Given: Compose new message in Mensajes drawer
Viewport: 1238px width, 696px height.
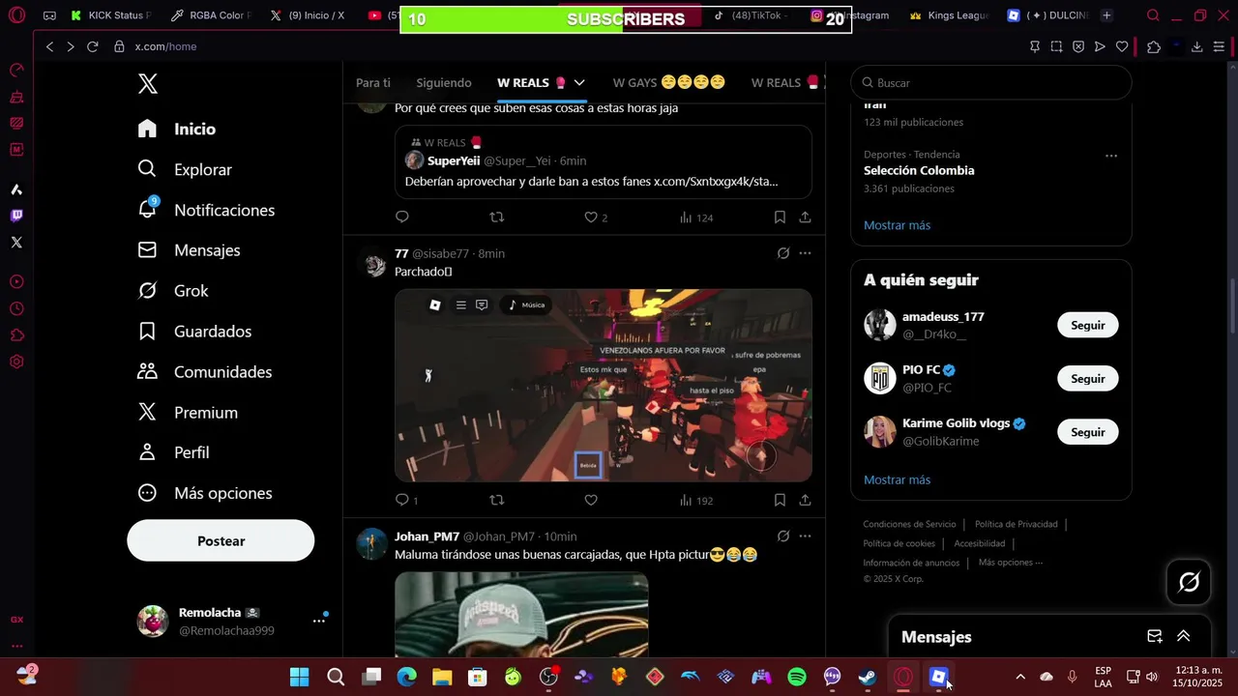Looking at the screenshot, I should coord(1155,636).
